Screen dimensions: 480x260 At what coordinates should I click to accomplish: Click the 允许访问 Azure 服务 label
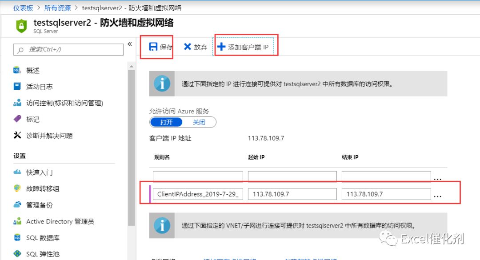(x=179, y=111)
